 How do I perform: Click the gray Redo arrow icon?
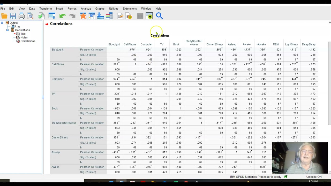coord(72,16)
